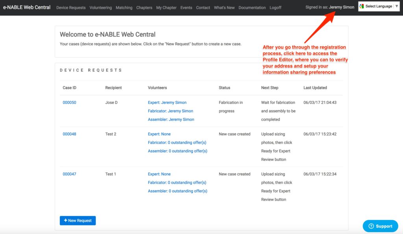Open My Chapter page
Viewport: 403px width, 234px height.
(x=166, y=8)
